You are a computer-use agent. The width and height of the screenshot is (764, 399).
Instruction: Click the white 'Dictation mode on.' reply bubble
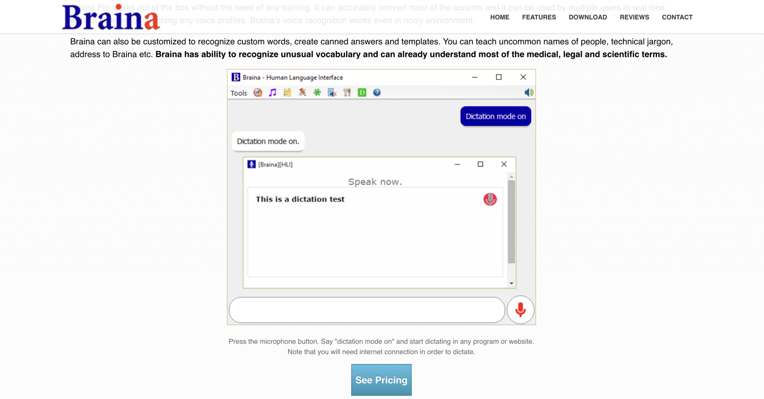pos(268,141)
